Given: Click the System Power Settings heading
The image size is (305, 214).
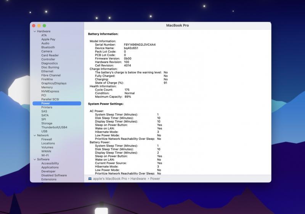Looking at the screenshot, I should coord(106,104).
